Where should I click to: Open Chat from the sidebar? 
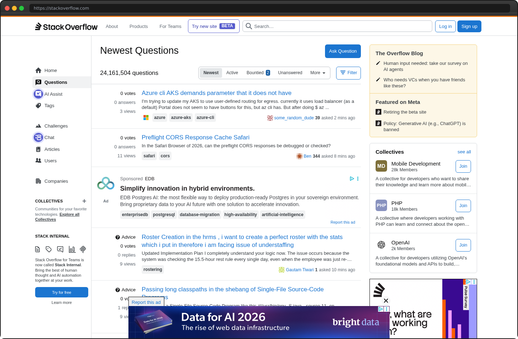click(49, 137)
